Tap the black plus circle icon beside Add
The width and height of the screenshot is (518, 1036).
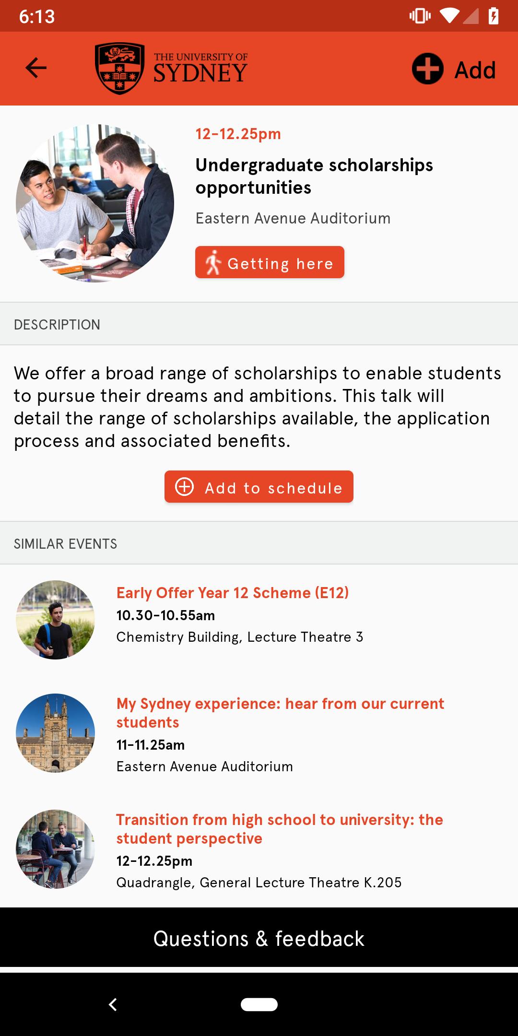[x=427, y=69]
